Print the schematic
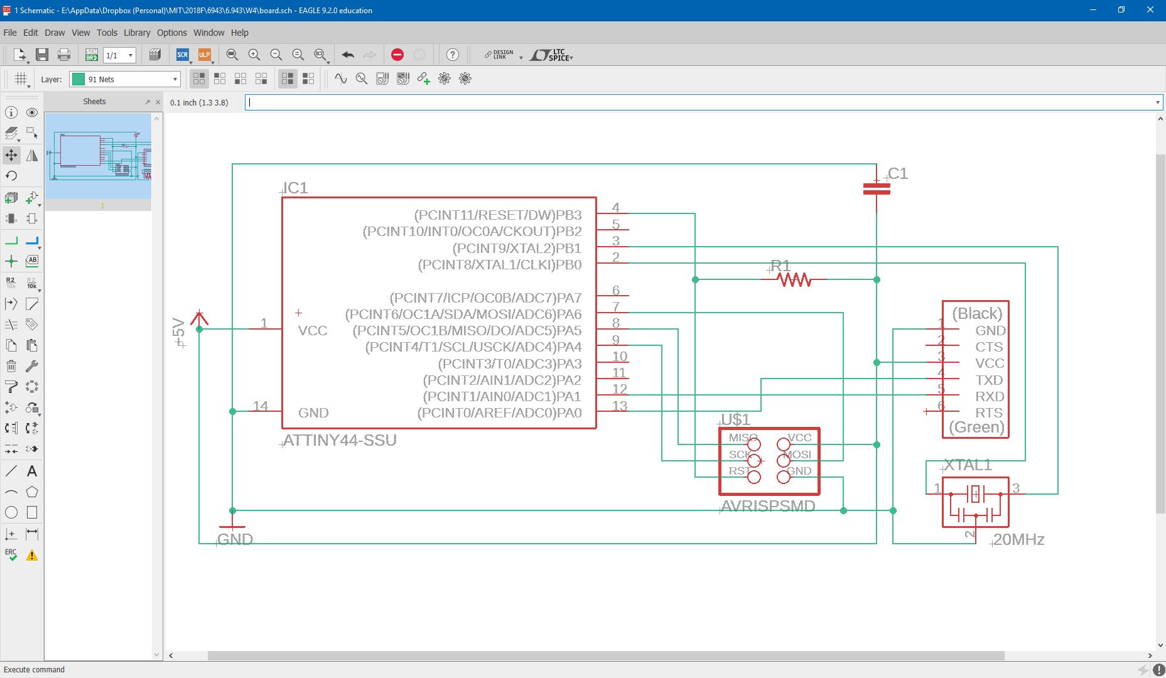 (64, 55)
